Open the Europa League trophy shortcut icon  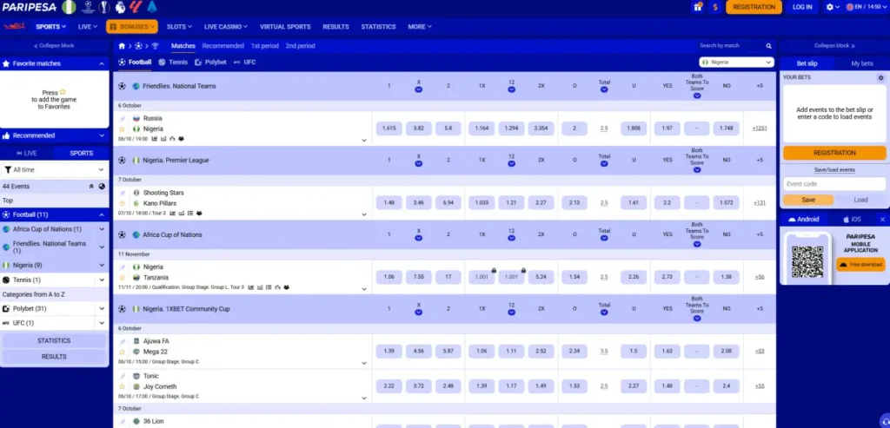(x=104, y=7)
